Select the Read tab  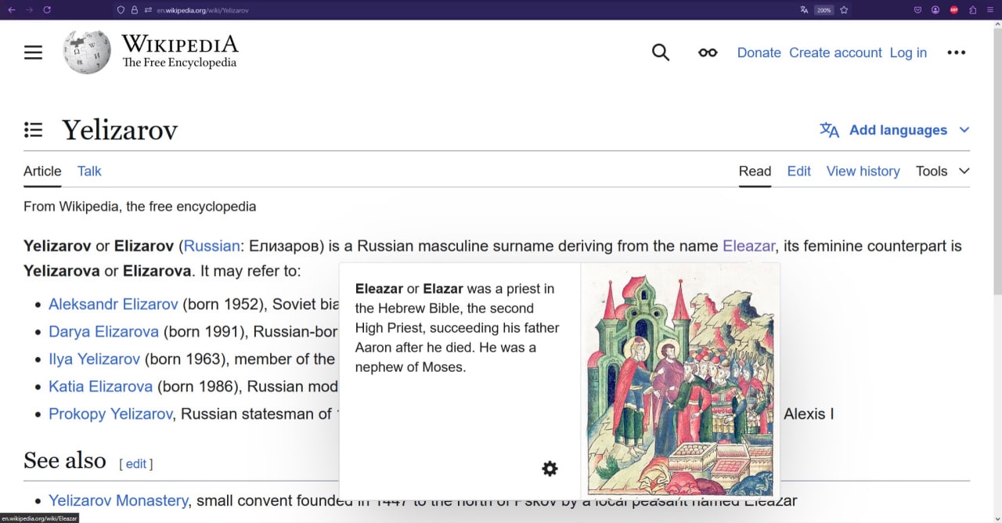755,171
